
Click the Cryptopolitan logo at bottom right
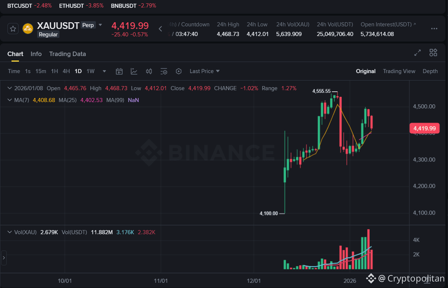(371, 278)
